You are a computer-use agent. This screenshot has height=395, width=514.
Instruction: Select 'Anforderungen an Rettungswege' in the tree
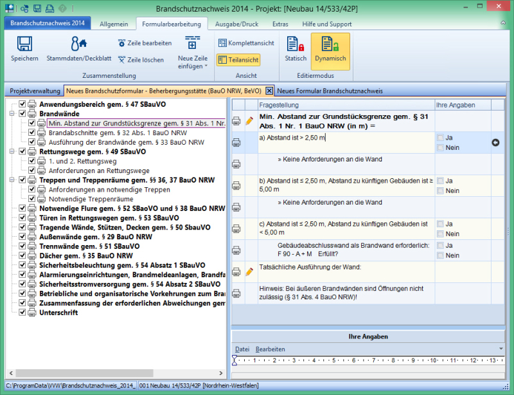pos(99,170)
